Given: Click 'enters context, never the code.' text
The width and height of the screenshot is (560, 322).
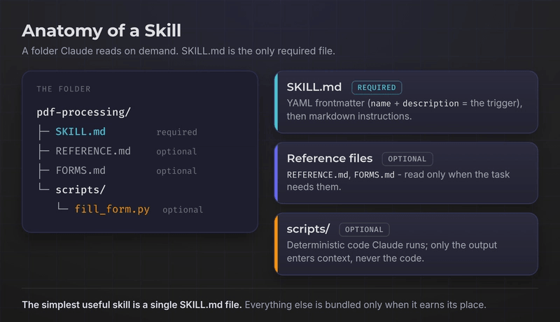Looking at the screenshot, I should [356, 258].
